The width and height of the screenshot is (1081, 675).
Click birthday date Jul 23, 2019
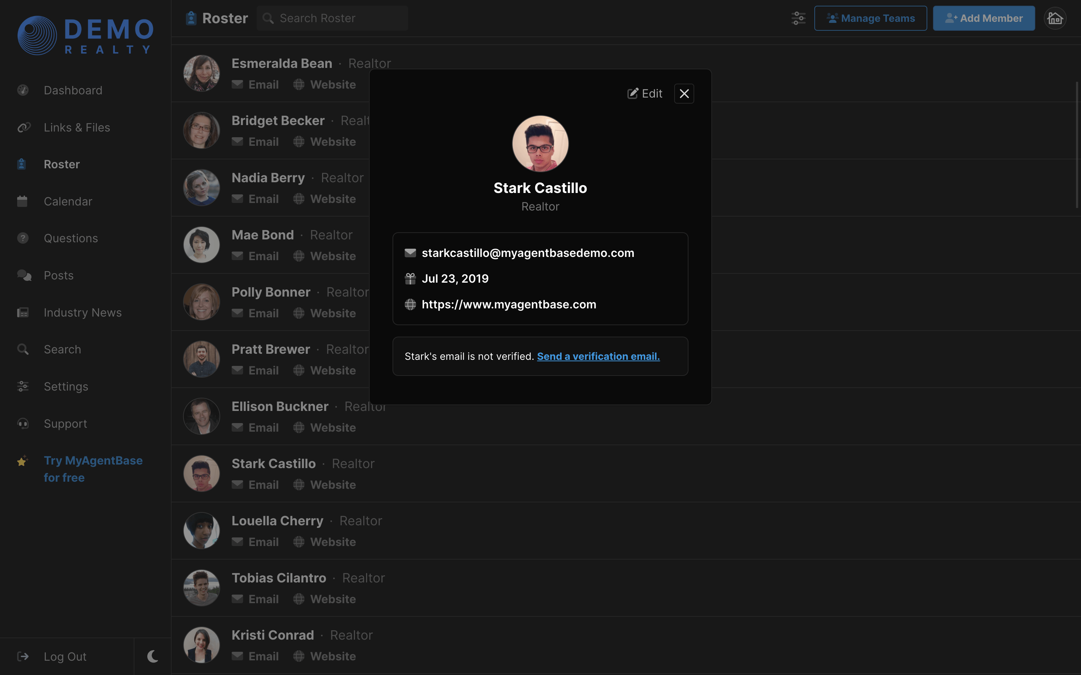pos(455,279)
